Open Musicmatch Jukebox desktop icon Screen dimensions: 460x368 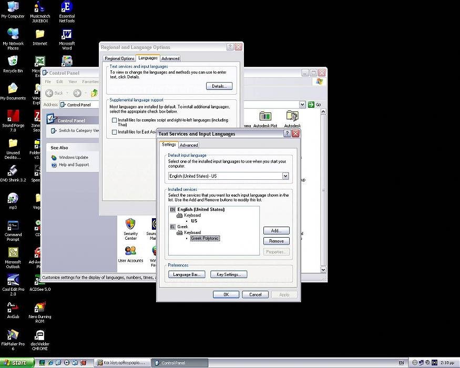[40, 12]
